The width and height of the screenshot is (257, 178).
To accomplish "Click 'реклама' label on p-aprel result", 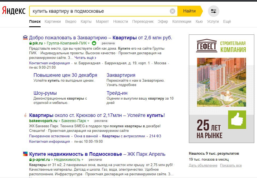I will coord(95,160).
